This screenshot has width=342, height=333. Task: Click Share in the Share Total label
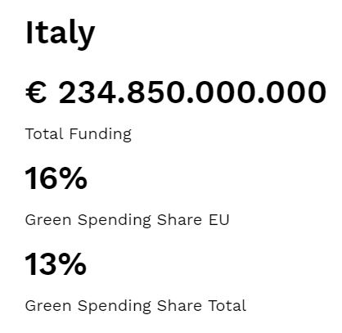click(180, 305)
